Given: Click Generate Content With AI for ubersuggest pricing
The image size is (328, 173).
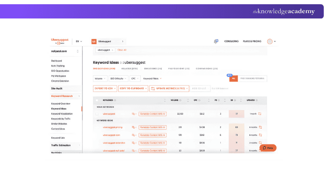Looking at the screenshot, I should pos(152,127).
